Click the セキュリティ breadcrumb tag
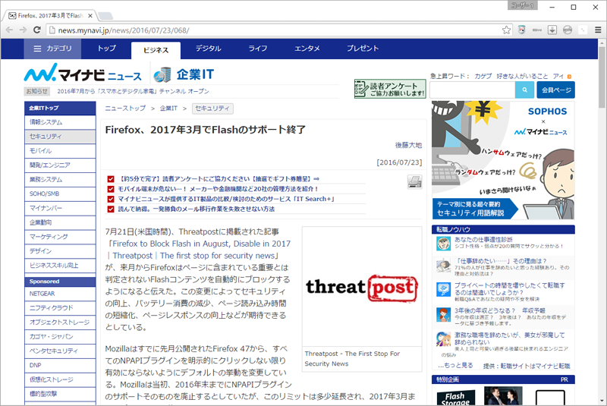This screenshot has height=406, width=607. [x=212, y=109]
